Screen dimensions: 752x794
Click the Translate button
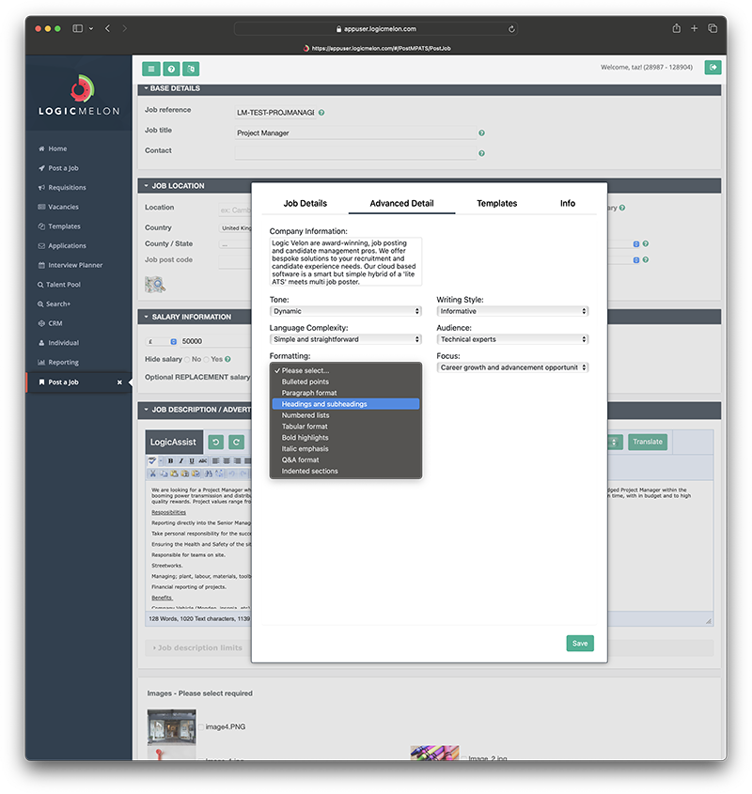click(x=648, y=441)
